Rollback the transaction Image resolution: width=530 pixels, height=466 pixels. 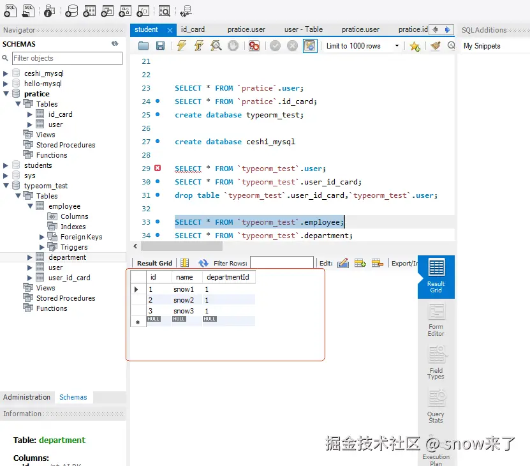tap(292, 46)
